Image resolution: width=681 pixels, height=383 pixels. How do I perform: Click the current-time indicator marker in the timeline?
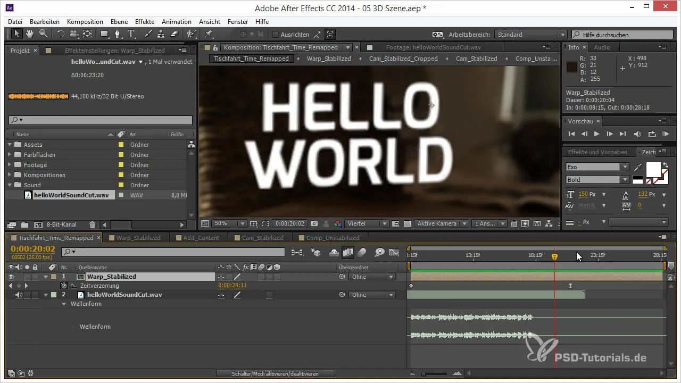coord(554,256)
